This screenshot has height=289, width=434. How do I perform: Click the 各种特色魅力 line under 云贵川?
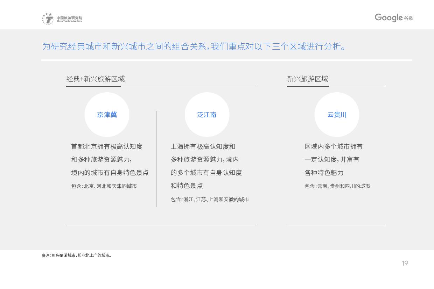pyautogui.click(x=324, y=173)
